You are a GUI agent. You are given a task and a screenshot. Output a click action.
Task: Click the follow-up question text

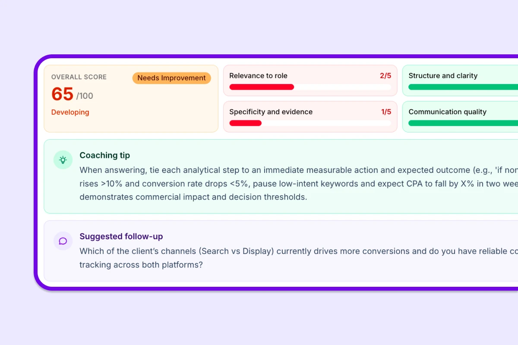[x=259, y=257]
